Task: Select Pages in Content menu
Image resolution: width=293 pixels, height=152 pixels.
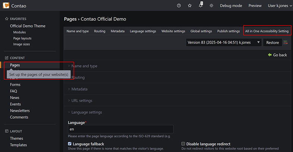Action: [x=15, y=65]
